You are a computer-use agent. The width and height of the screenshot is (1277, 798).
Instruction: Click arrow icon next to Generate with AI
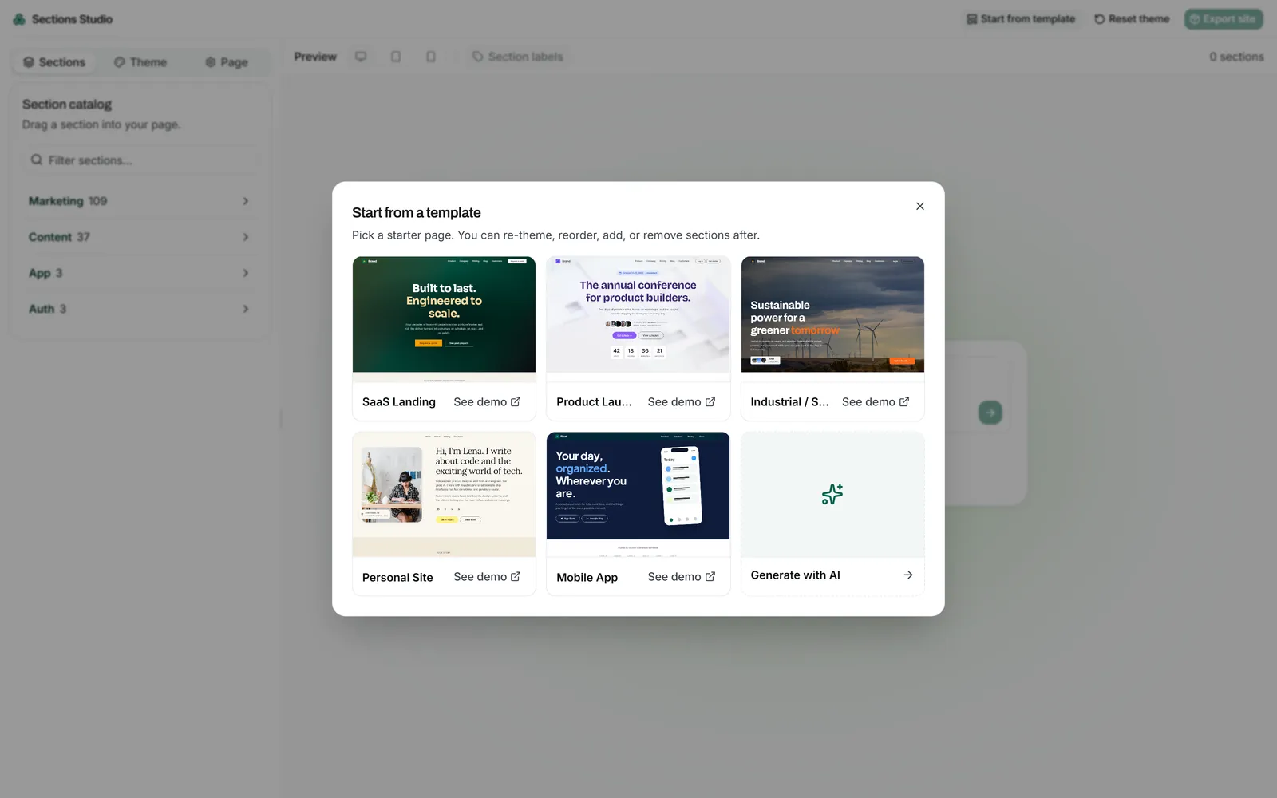(x=908, y=575)
